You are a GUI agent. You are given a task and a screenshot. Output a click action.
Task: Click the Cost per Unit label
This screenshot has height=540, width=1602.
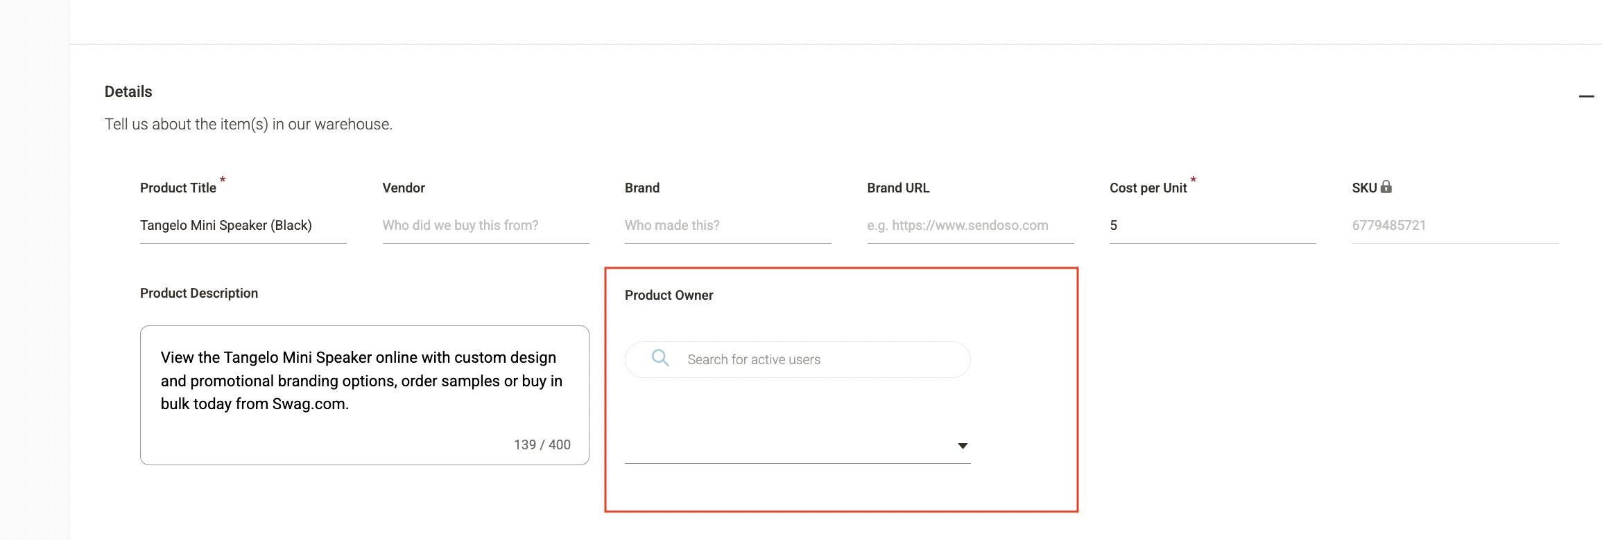coord(1148,188)
